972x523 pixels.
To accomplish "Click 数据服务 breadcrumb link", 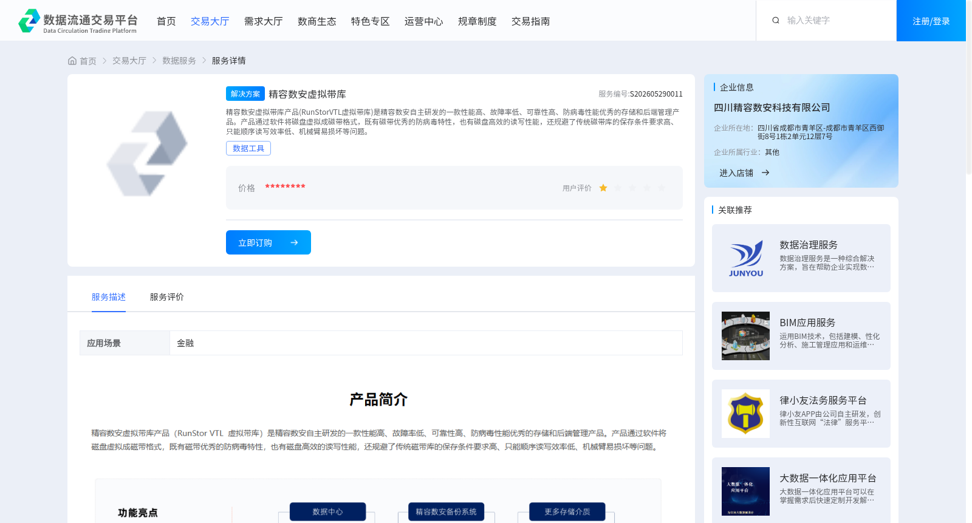I will pyautogui.click(x=179, y=61).
